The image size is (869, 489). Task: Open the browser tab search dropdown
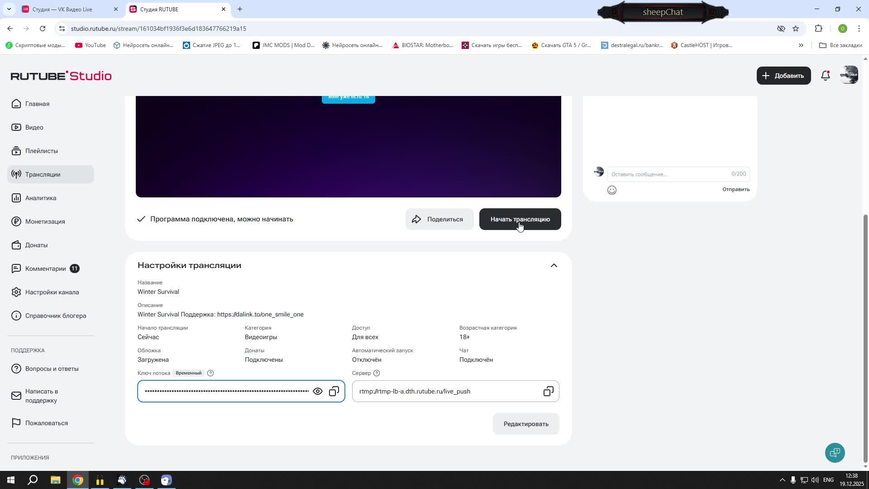click(9, 9)
